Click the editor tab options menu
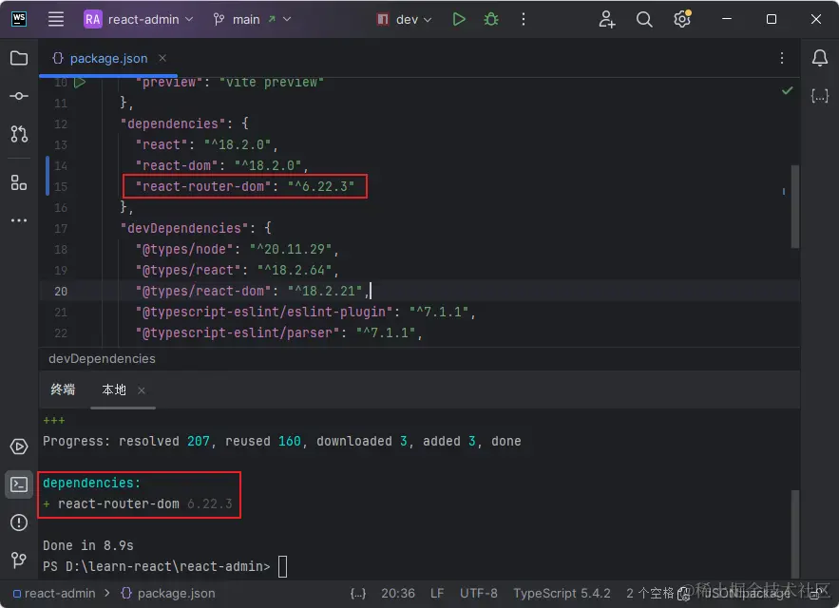Viewport: 839px width, 608px height. tap(782, 58)
